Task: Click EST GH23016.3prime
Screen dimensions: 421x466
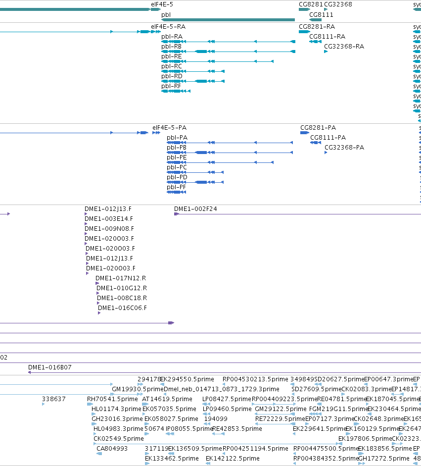Action: click(117, 419)
